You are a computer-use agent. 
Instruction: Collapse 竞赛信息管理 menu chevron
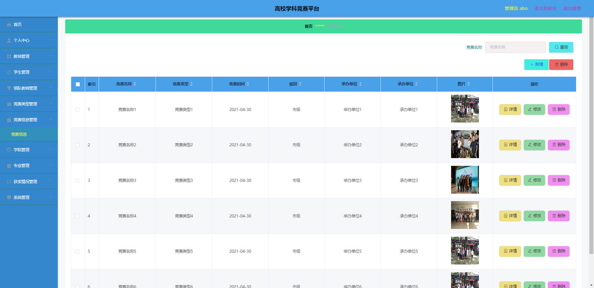tap(51, 119)
